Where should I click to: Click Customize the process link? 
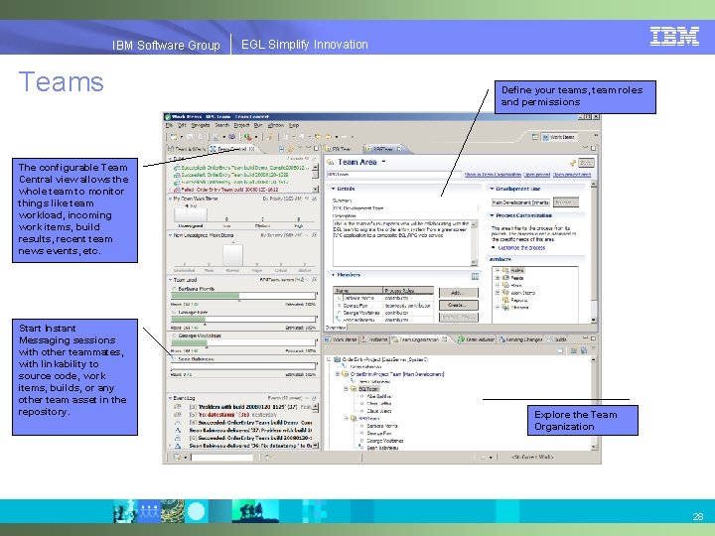tap(521, 248)
